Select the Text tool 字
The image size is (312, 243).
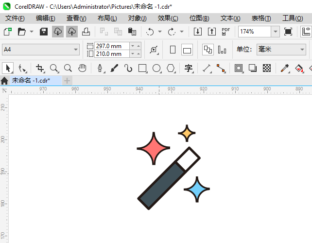tap(189, 68)
